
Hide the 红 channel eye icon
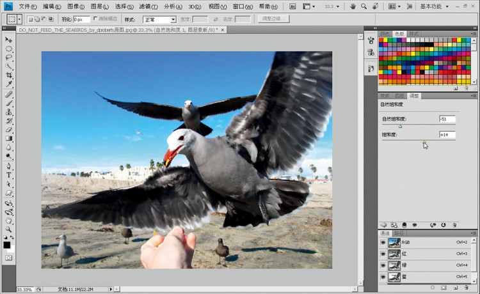click(x=383, y=254)
